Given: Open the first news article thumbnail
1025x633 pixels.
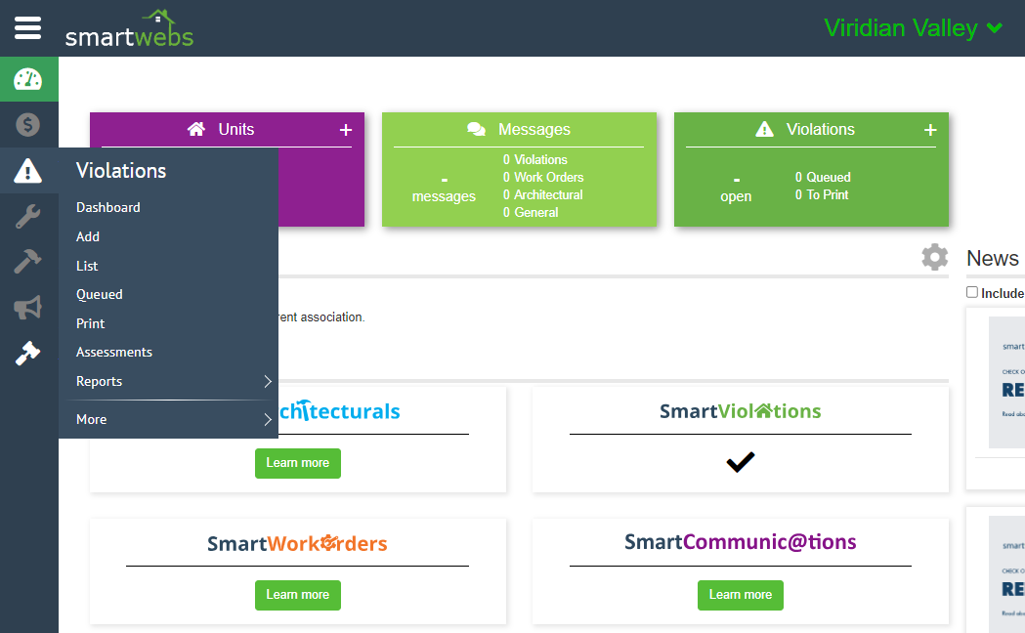Looking at the screenshot, I should tap(1006, 383).
